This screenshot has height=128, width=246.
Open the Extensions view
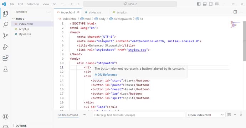coord(5,58)
